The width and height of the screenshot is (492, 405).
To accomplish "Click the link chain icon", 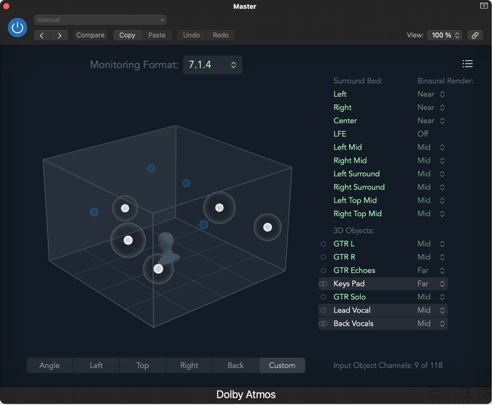I will 476,35.
